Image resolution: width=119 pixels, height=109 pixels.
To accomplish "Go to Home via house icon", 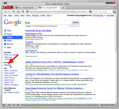I will (23, 12).
